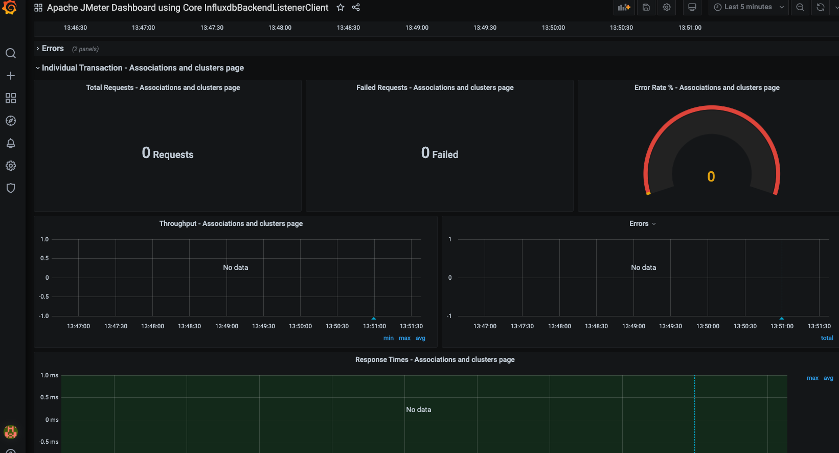Click the 0 Failed stat value
Screen dimensions: 839x453
(x=440, y=153)
